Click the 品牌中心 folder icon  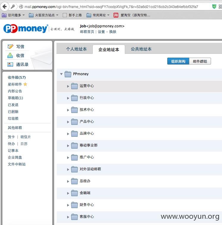coord(74,133)
